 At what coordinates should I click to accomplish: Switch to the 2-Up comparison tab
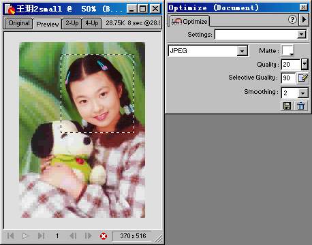click(72, 23)
